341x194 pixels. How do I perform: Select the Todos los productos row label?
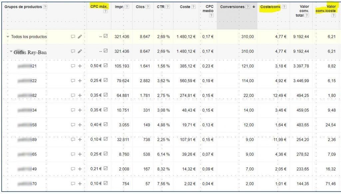29,37
